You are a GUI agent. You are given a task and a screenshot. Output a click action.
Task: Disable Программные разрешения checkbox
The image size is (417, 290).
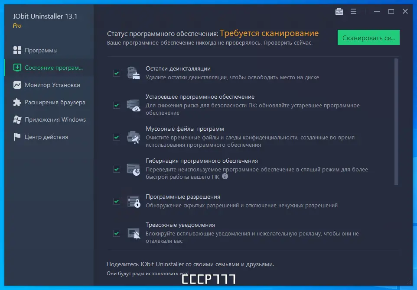(117, 201)
